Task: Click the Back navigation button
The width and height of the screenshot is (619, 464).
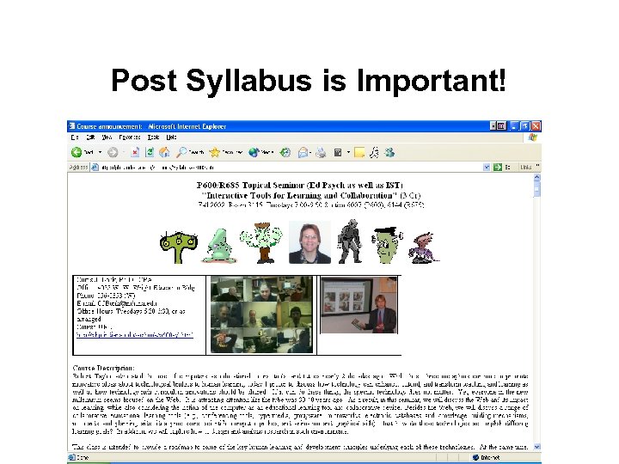Action: [83, 152]
